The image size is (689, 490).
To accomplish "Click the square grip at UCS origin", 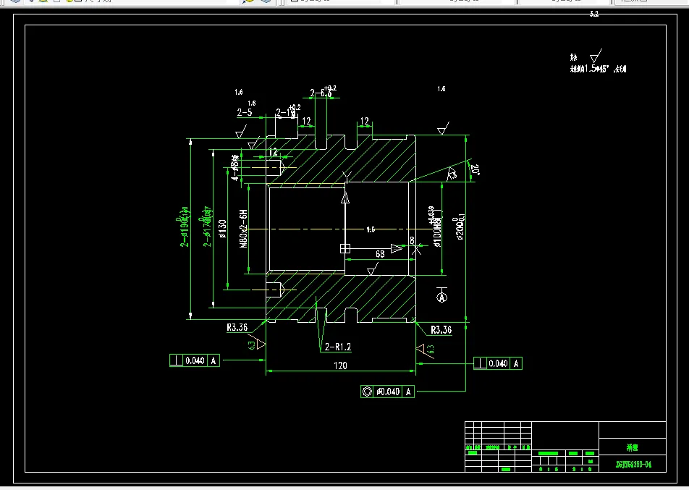I will 345,249.
